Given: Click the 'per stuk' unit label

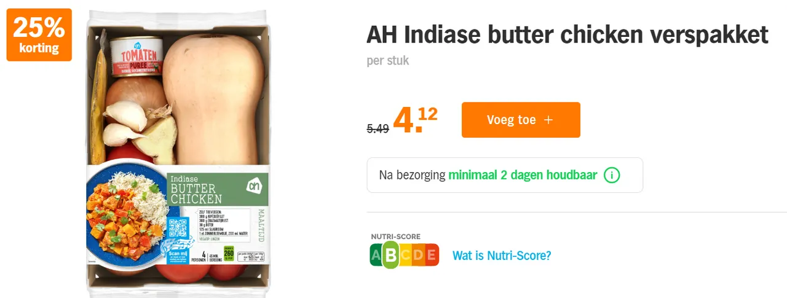Looking at the screenshot, I should coord(387,61).
